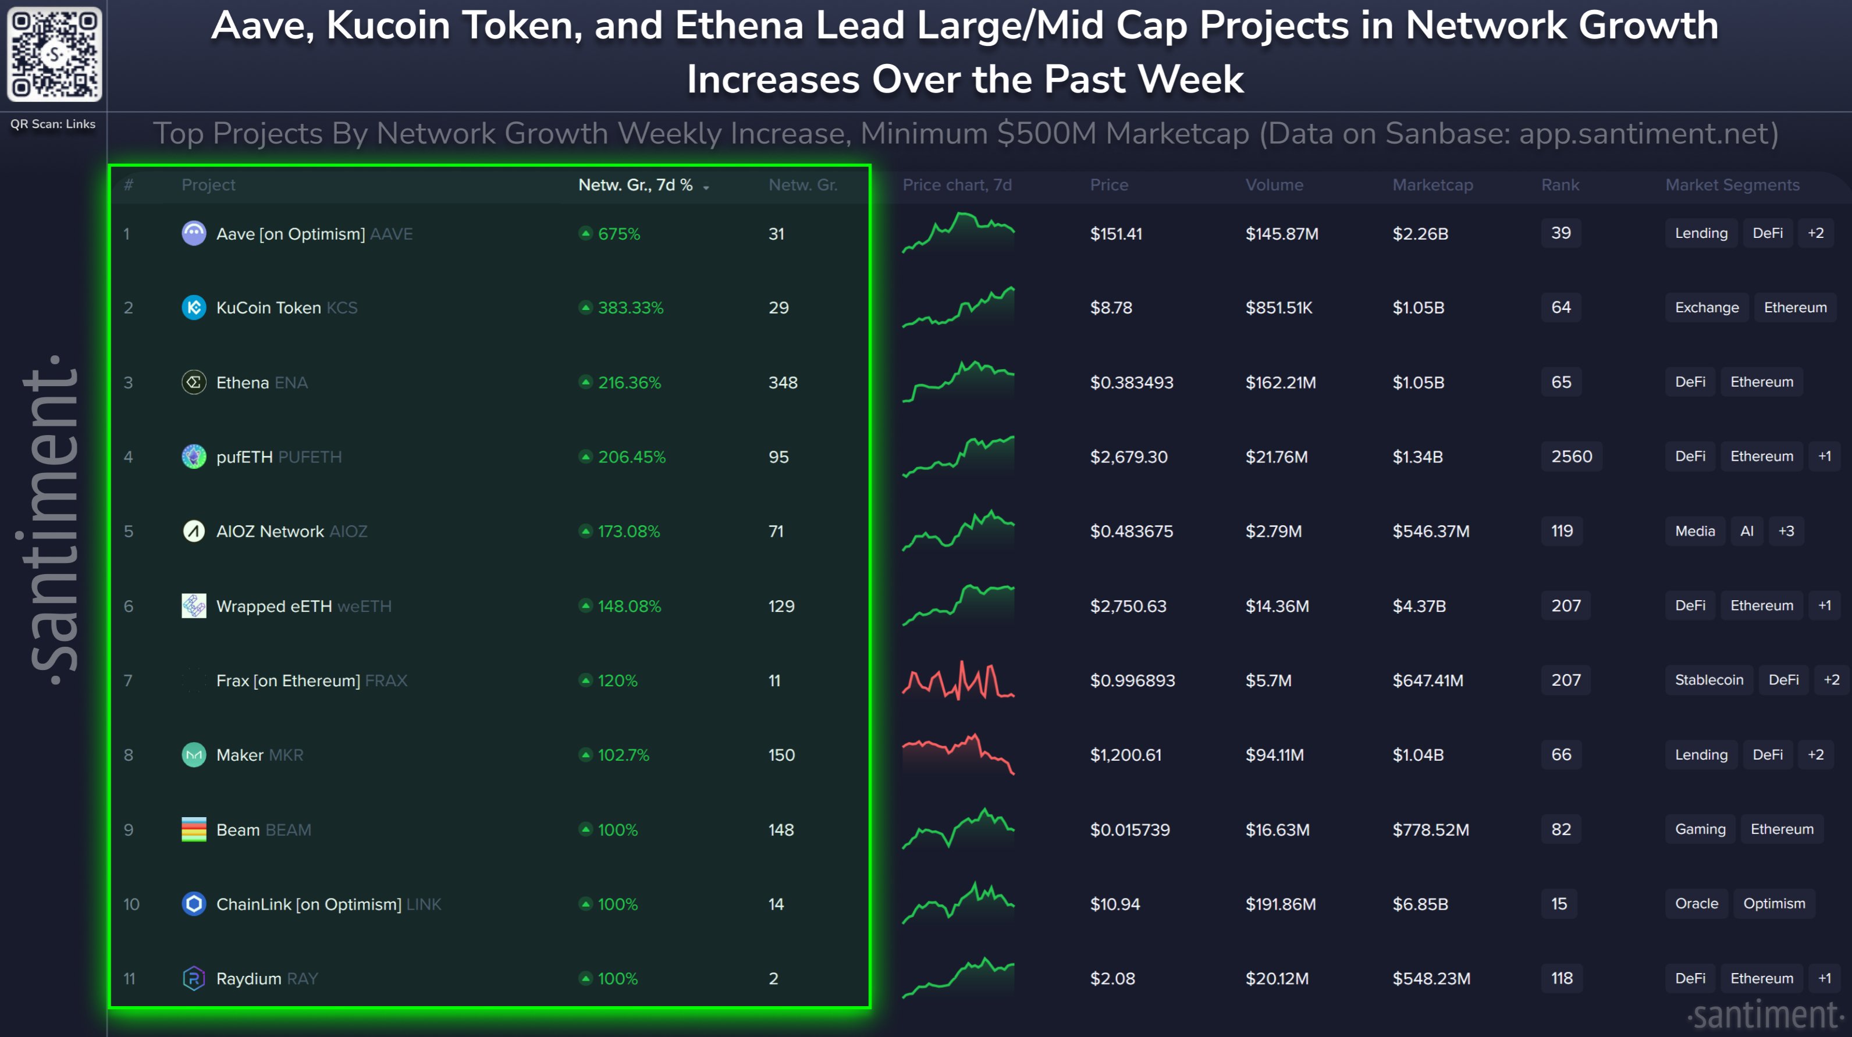The height and width of the screenshot is (1037, 1852).
Task: Select the Marketcap column header
Action: 1432,185
